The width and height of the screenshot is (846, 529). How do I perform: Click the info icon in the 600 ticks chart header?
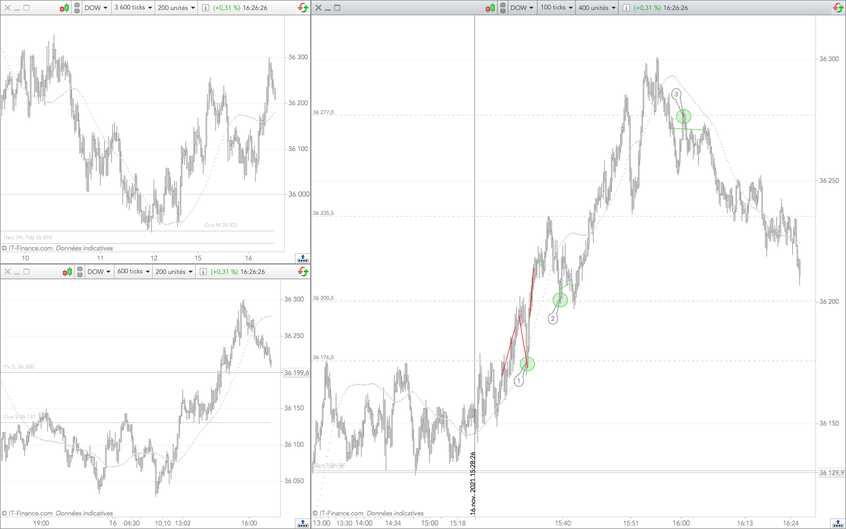(x=203, y=272)
